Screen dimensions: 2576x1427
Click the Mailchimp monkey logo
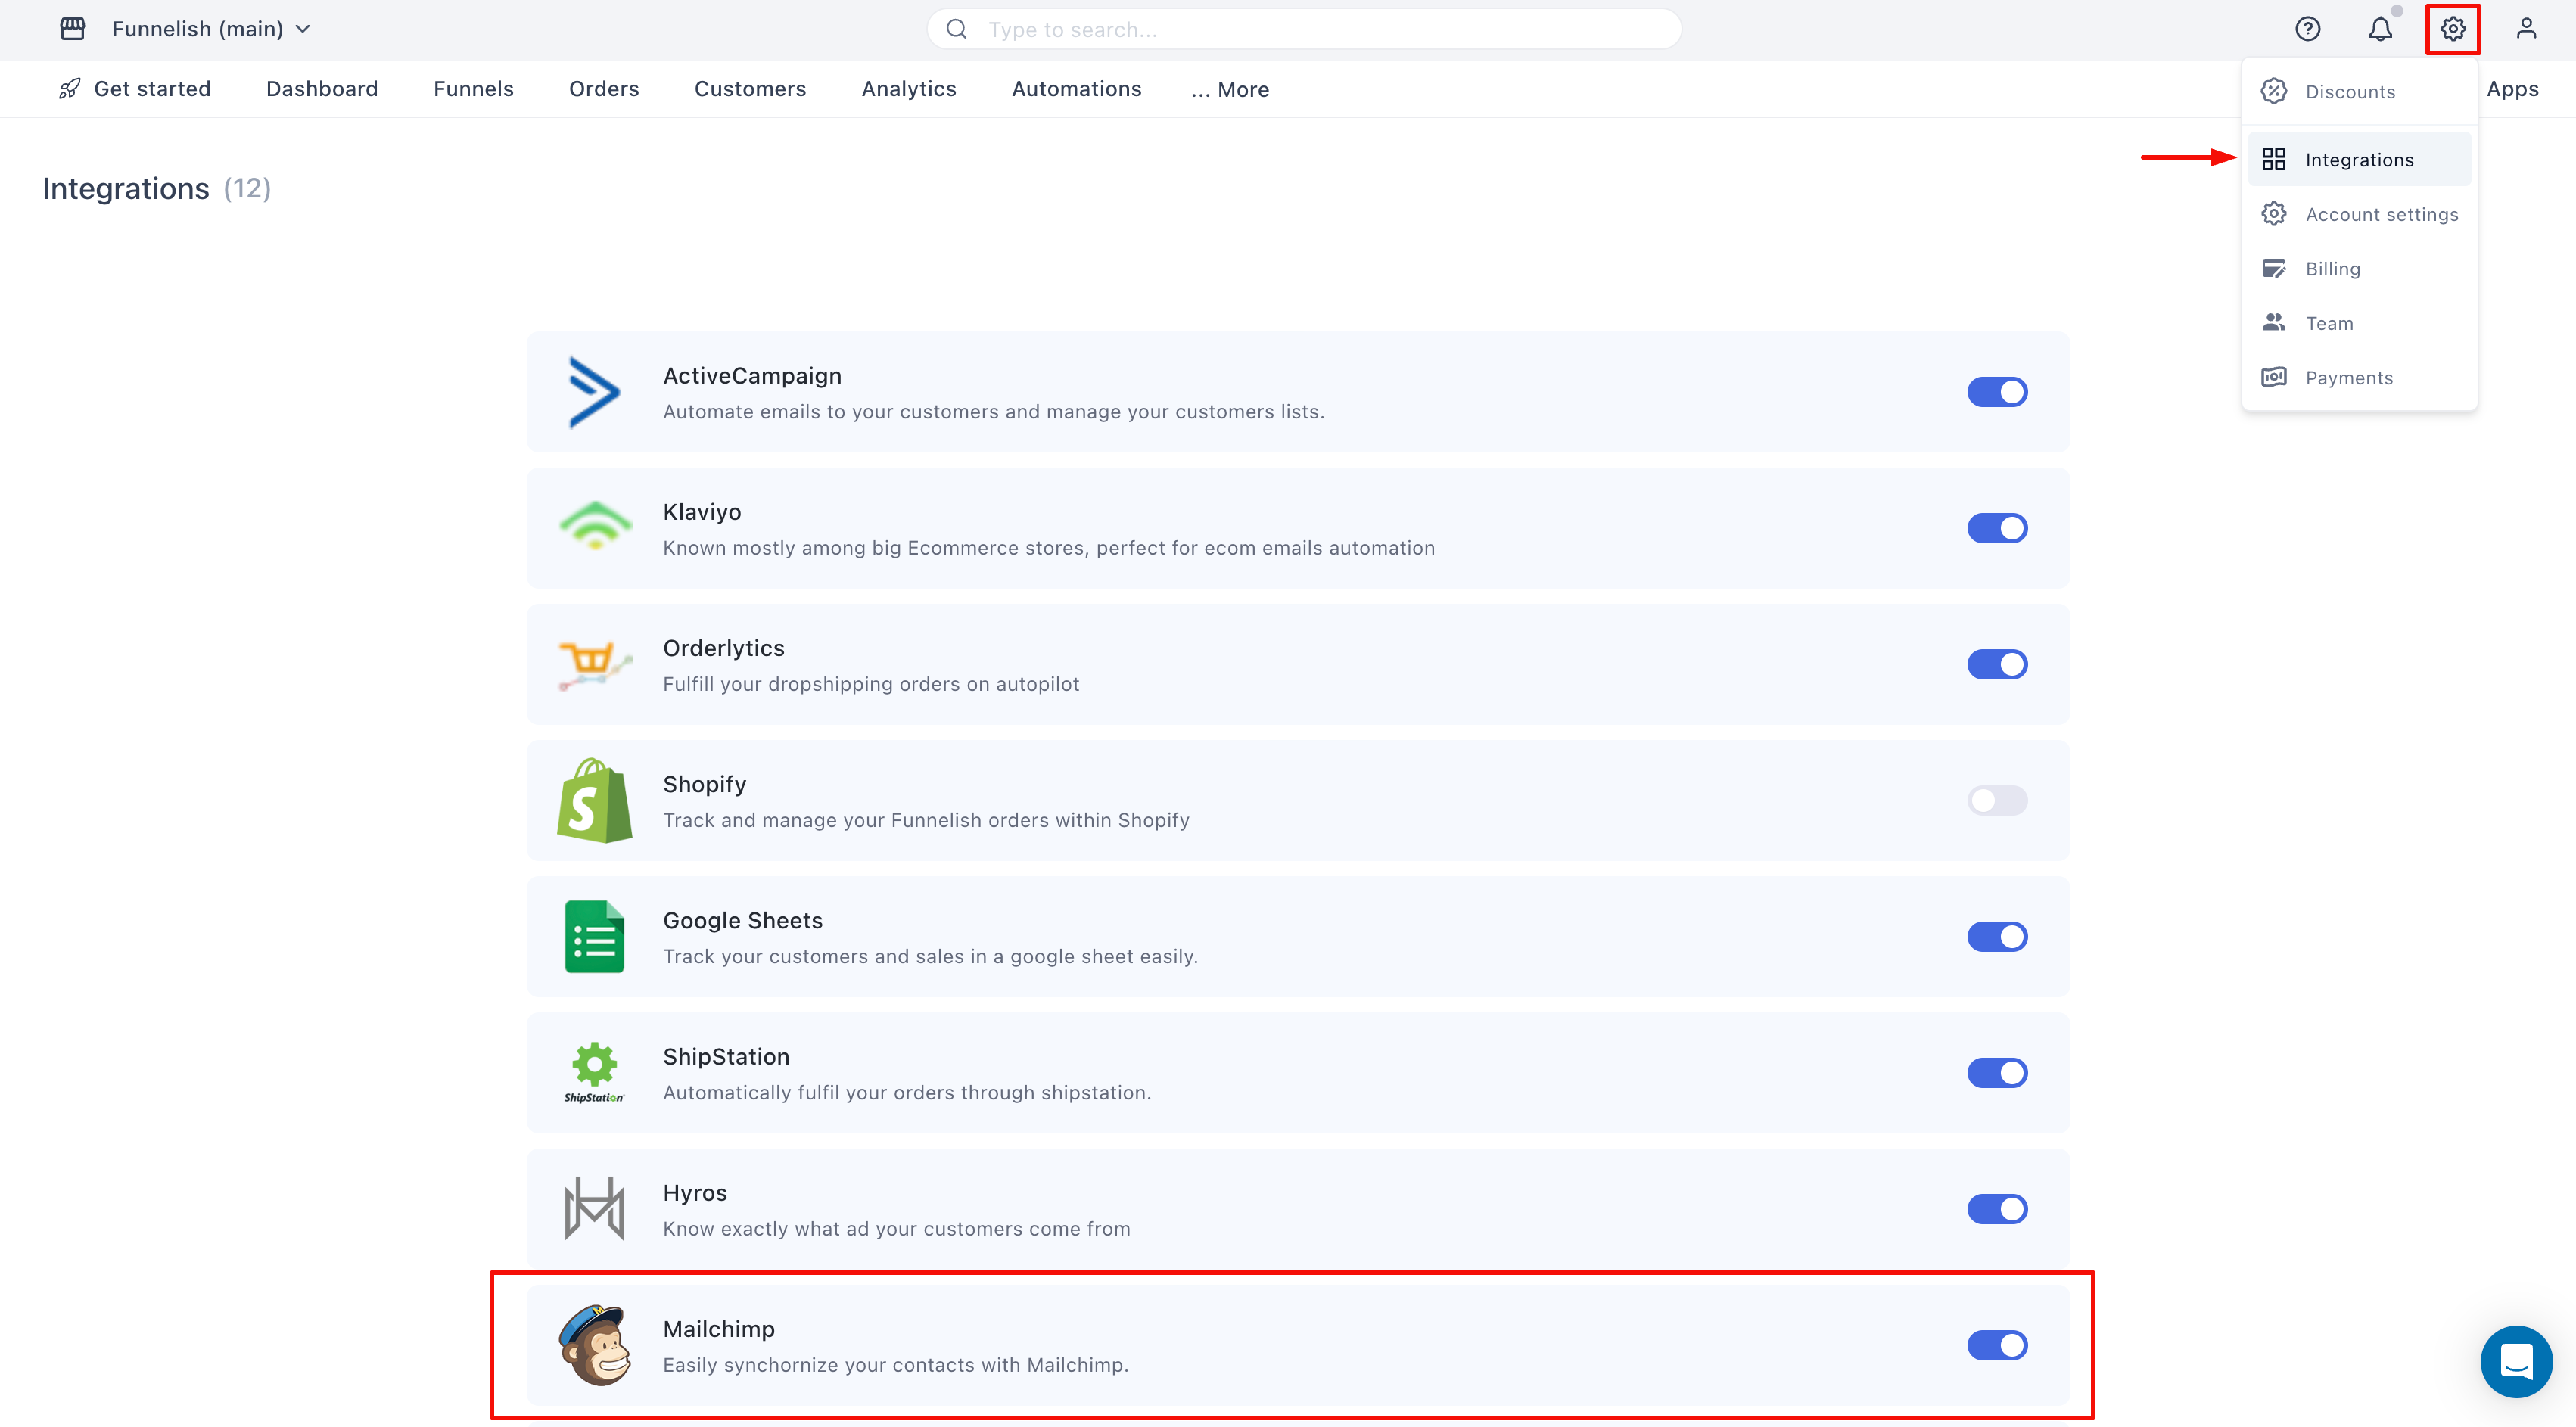pyautogui.click(x=595, y=1345)
